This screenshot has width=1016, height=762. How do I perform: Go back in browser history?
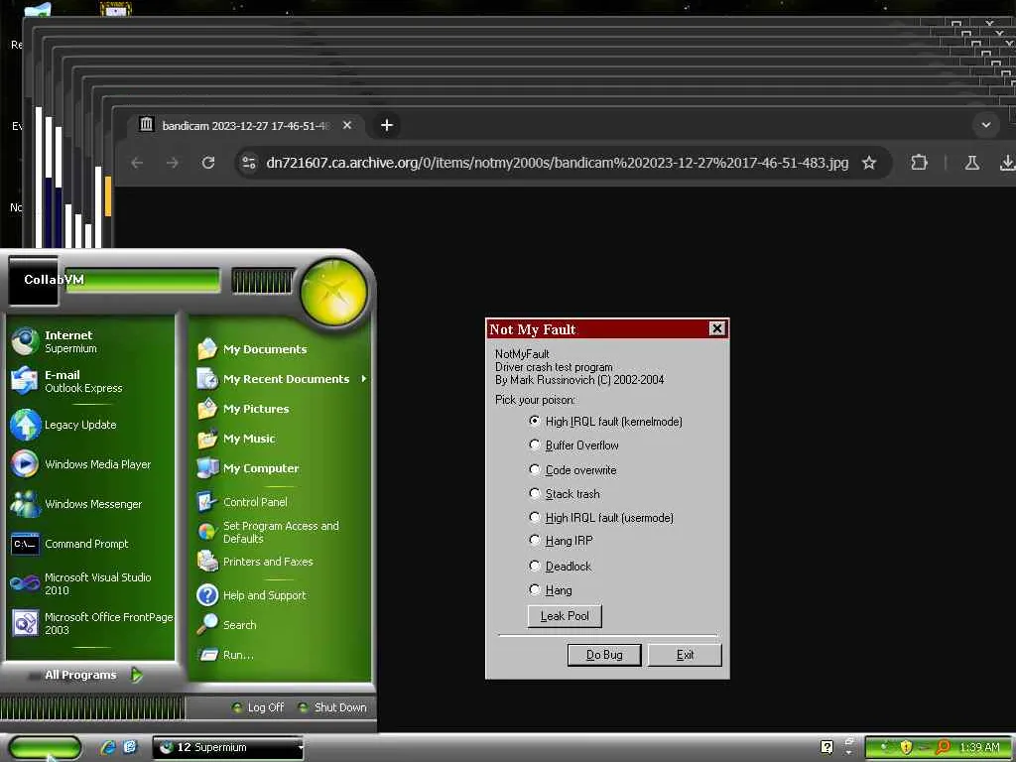coord(137,163)
